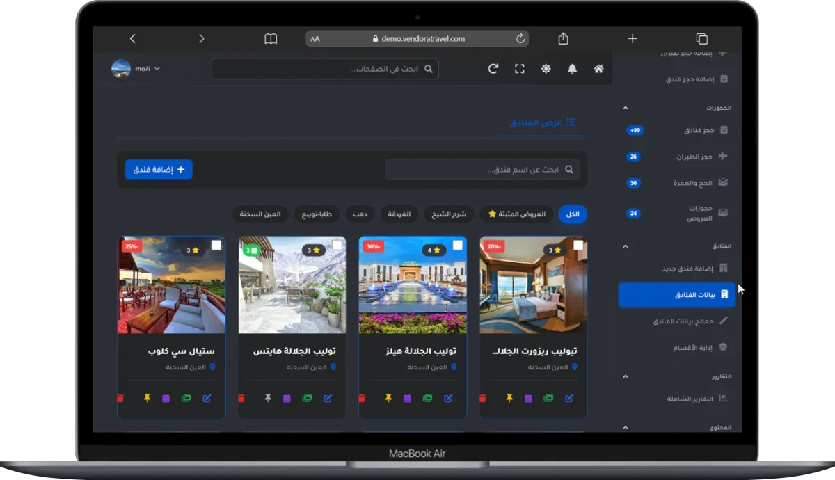Click the إضافة فندق button
The image size is (835, 480).
point(159,169)
